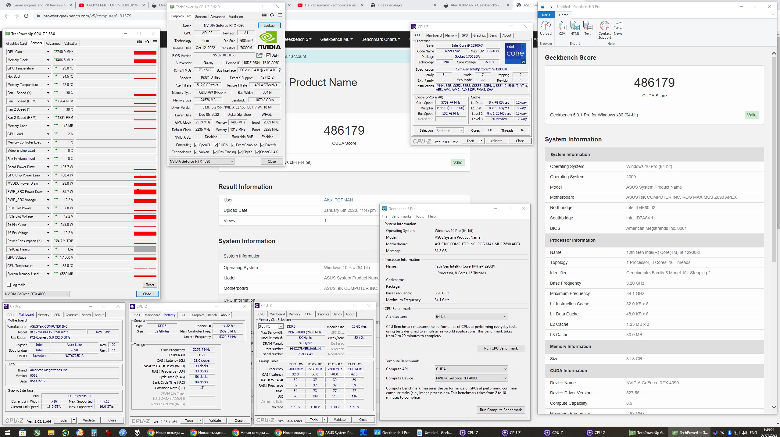Open GPU selector dropdown in GPU-Z Sensors window
The image size is (780, 437).
pos(37,294)
